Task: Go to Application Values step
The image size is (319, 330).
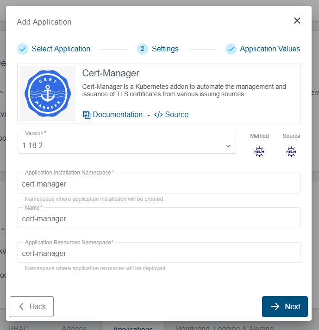Action: pyautogui.click(x=270, y=49)
